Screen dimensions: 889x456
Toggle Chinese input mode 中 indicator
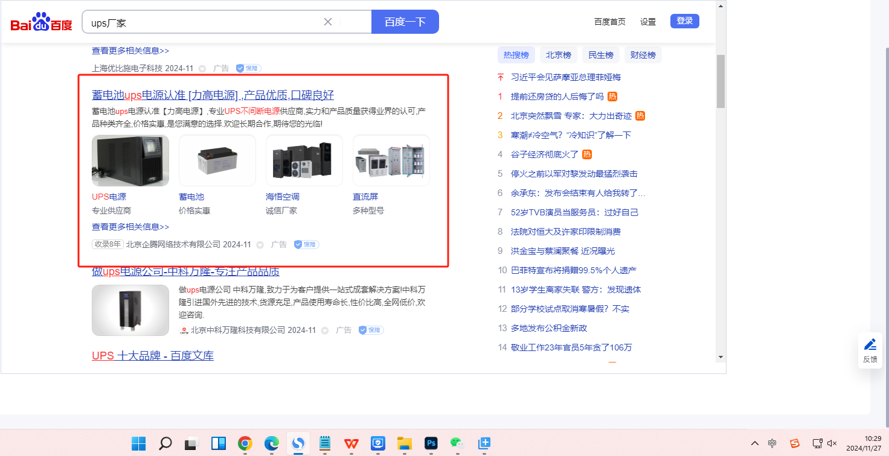pos(772,443)
